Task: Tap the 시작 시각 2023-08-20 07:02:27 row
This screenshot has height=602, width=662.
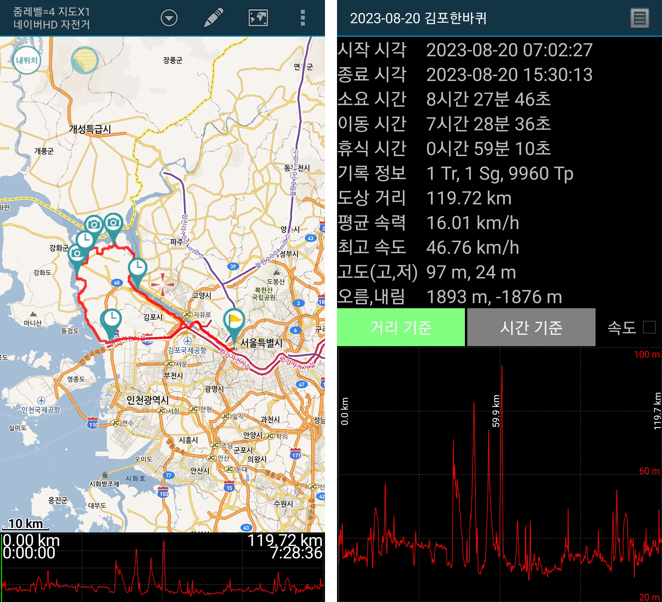Action: (x=499, y=50)
